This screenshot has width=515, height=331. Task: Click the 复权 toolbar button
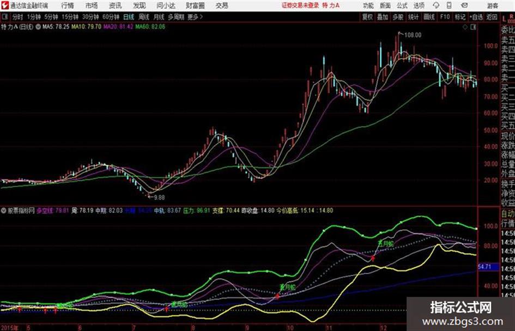[367, 17]
